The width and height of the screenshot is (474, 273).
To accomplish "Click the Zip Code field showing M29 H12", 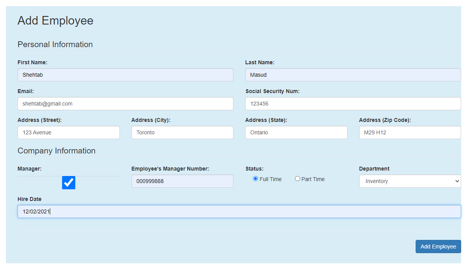I will click(x=409, y=132).
